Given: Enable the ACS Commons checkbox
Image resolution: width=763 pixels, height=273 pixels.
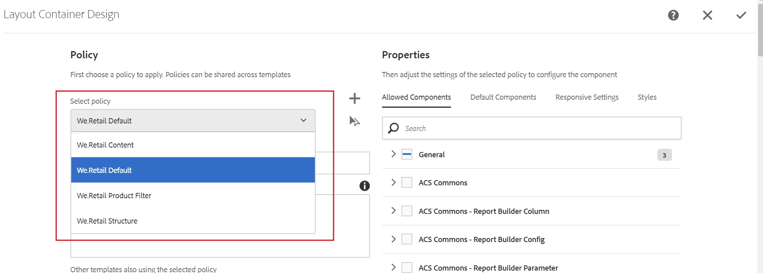Looking at the screenshot, I should 407,183.
